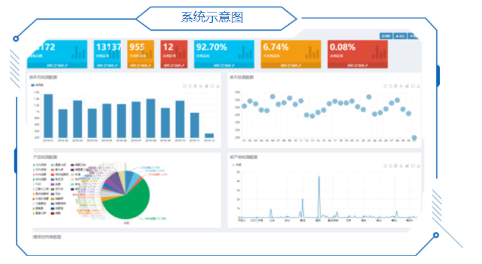
Task: Click the footer links of the 0.08% card
Action: tap(358, 66)
